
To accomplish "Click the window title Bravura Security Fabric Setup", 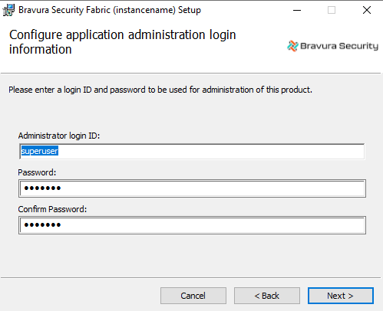I will [x=110, y=10].
